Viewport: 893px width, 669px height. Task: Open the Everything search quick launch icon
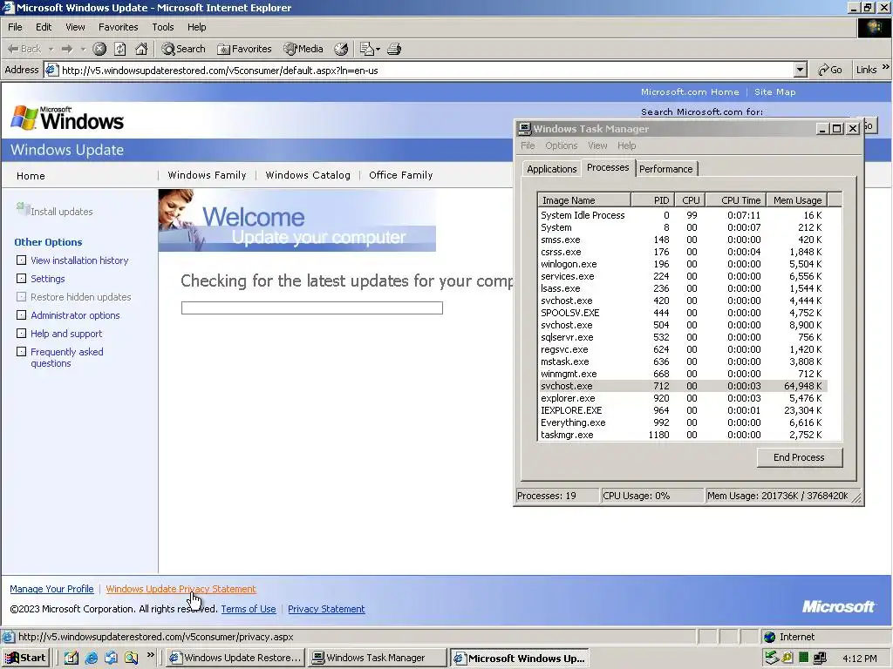tap(131, 658)
